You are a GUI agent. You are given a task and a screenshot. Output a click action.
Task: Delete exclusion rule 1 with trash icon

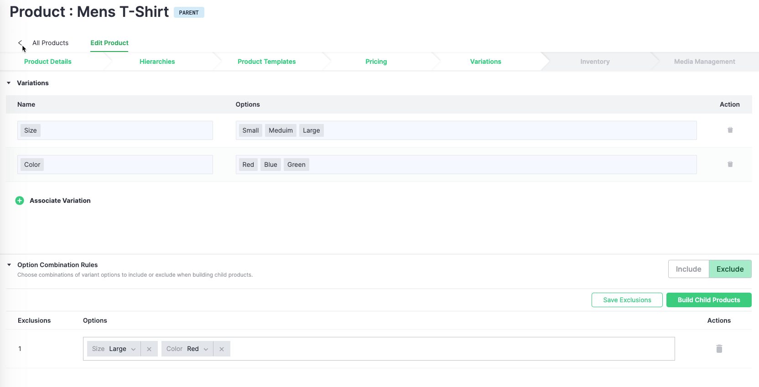coord(719,349)
